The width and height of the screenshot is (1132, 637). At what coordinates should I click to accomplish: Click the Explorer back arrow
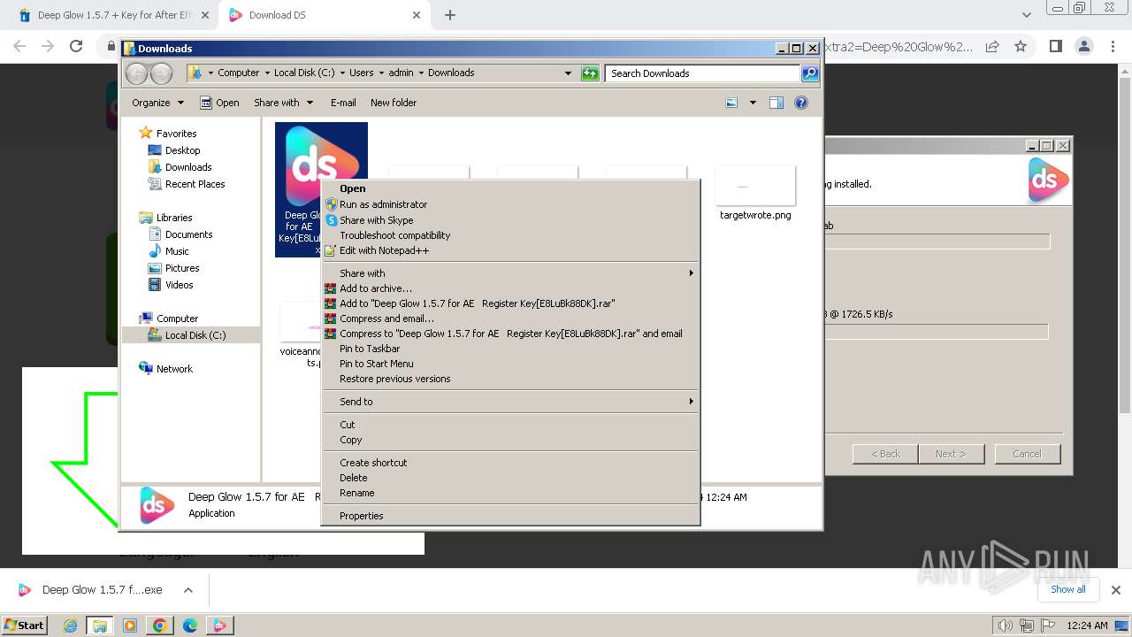(137, 73)
